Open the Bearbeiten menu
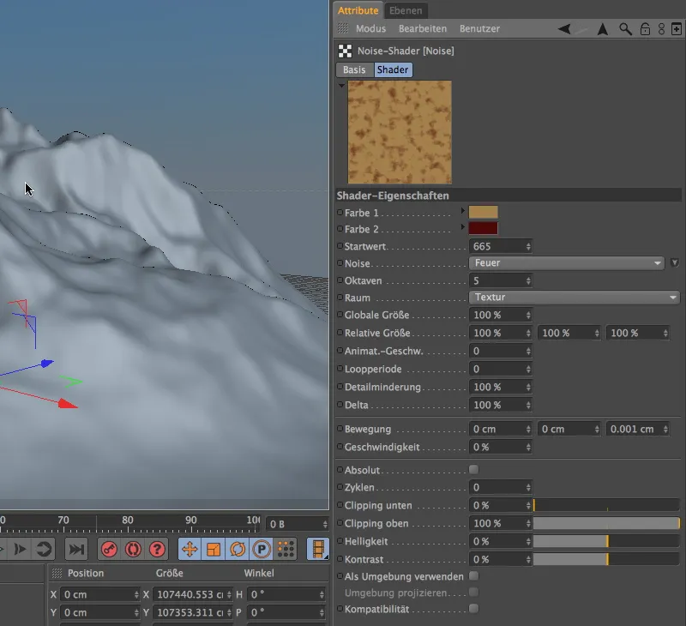The width and height of the screenshot is (686, 626). click(x=423, y=28)
